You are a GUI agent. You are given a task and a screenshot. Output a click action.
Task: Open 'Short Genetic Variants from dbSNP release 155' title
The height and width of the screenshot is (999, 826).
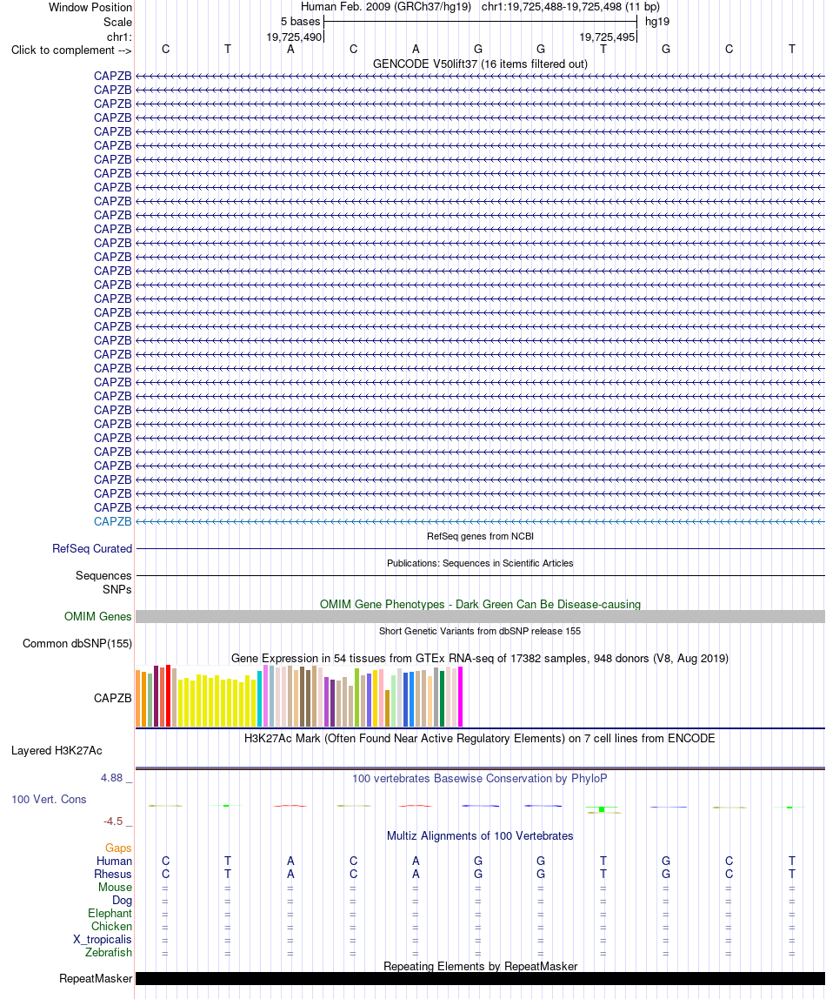(480, 631)
